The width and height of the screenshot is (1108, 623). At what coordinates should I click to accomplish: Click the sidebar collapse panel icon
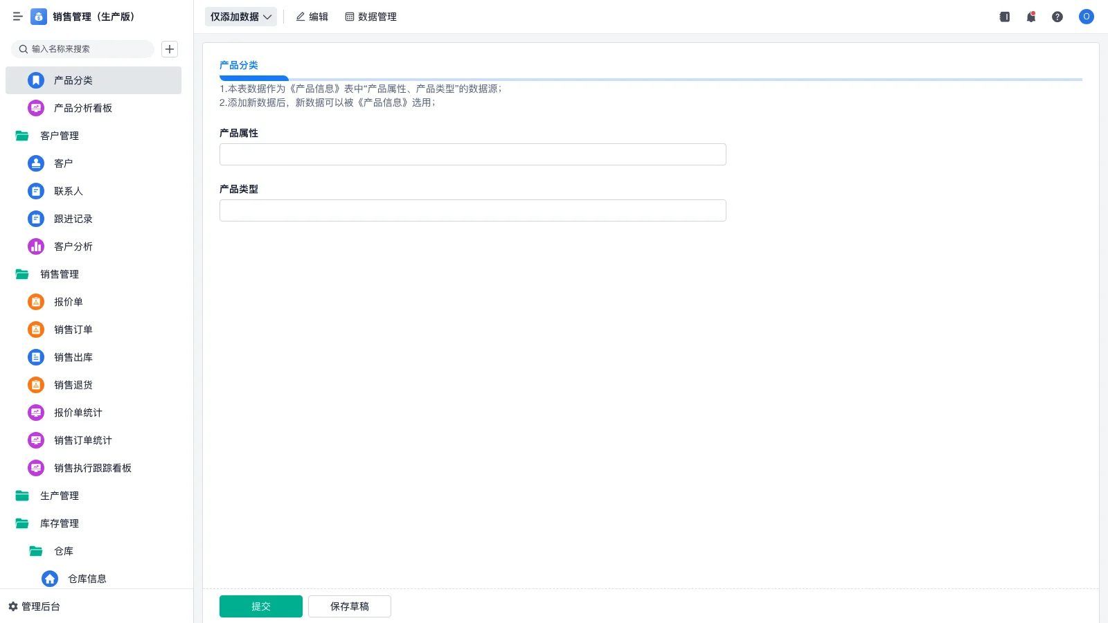click(1004, 17)
